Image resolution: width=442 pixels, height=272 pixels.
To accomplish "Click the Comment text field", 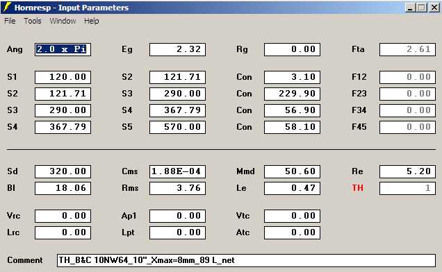I will click(x=247, y=260).
